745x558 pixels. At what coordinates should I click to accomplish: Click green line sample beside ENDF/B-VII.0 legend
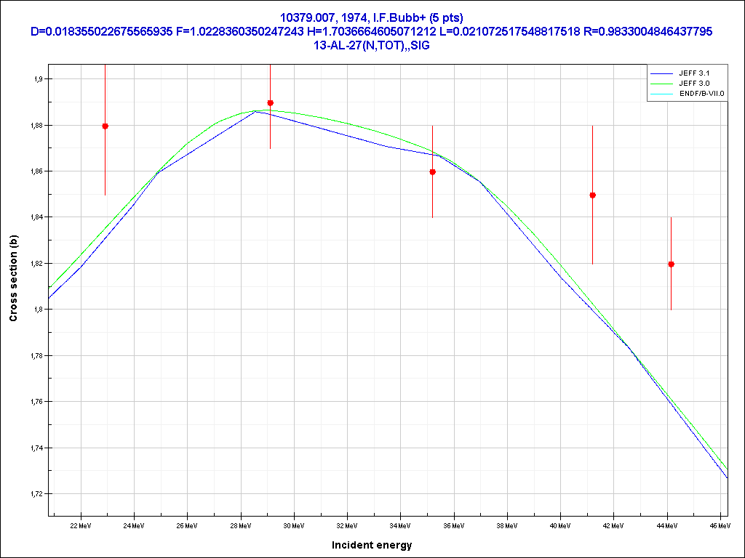tap(662, 94)
